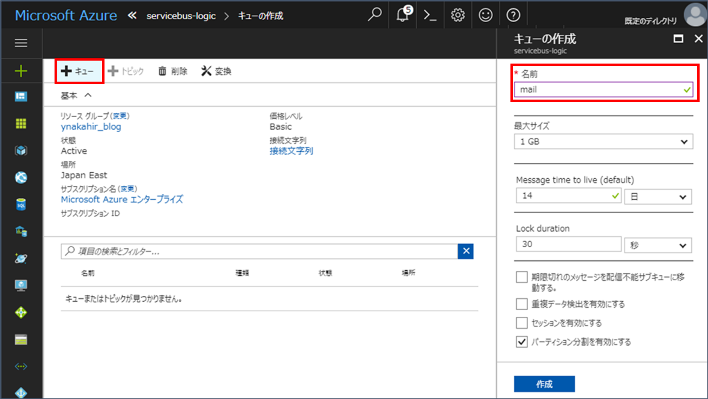Open the hamburger menu in the sidebar
Viewport: 708px width, 399px height.
click(21, 43)
